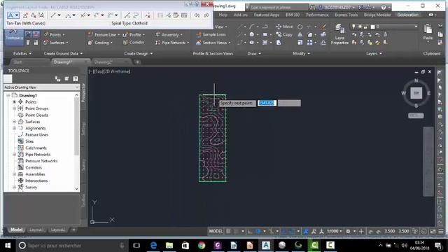Select Alignments in Toolspace tree
The image size is (448, 252).
pos(35,128)
